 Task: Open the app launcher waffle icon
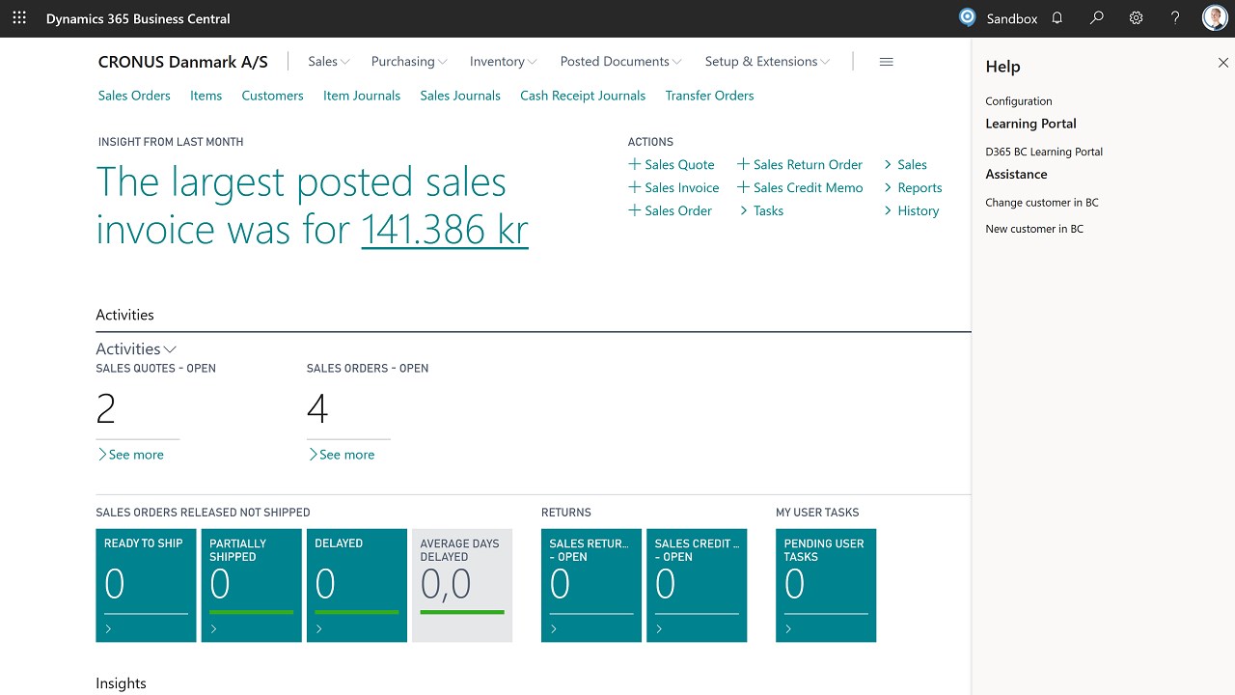19,18
